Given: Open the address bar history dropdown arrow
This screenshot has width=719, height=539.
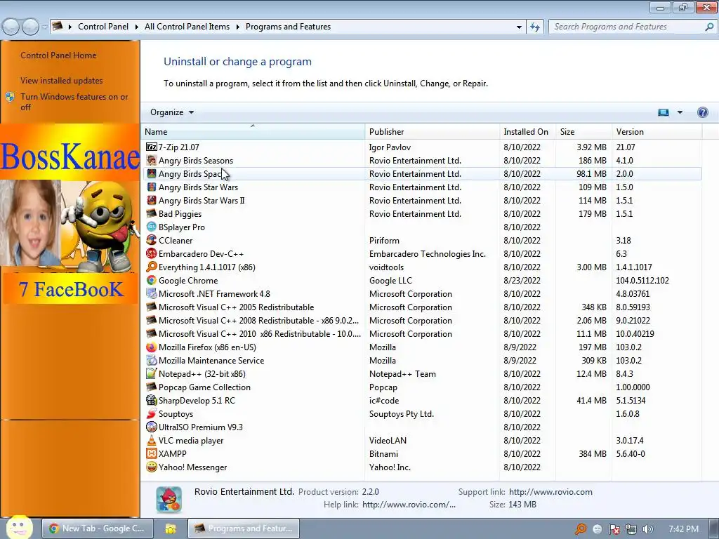Looking at the screenshot, I should click(519, 27).
